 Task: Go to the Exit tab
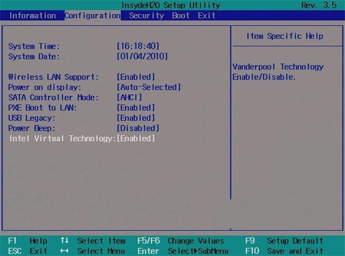click(206, 16)
